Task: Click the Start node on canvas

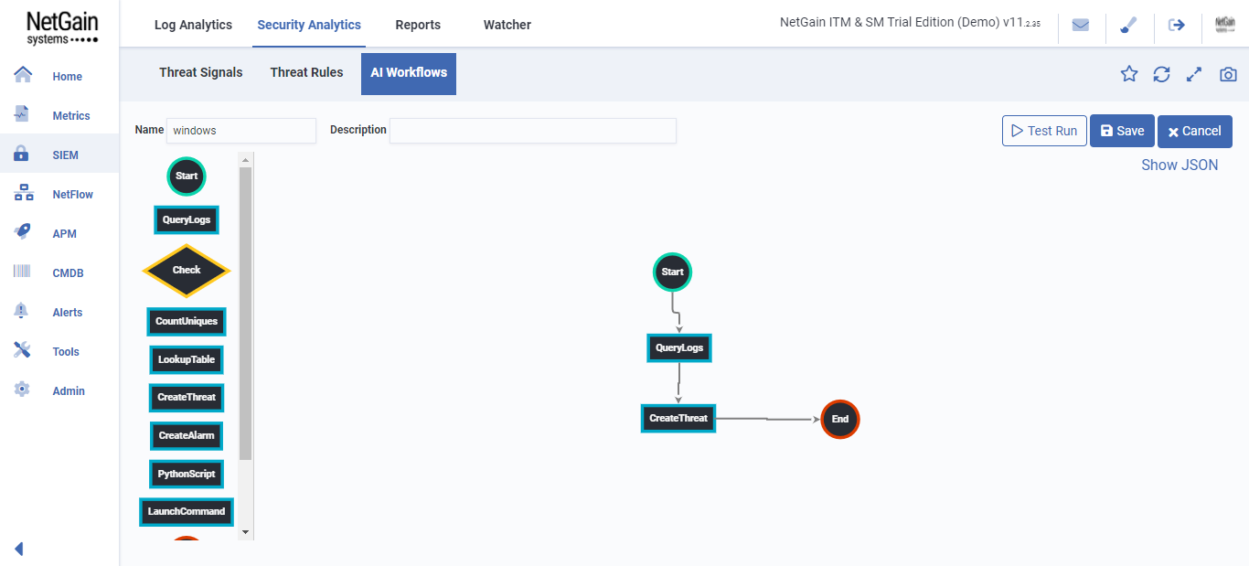Action: (x=672, y=272)
